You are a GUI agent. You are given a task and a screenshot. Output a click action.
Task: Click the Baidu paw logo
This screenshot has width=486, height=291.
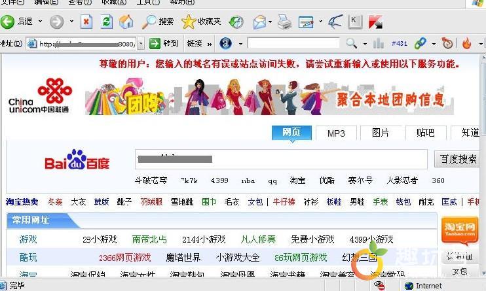[x=77, y=160]
